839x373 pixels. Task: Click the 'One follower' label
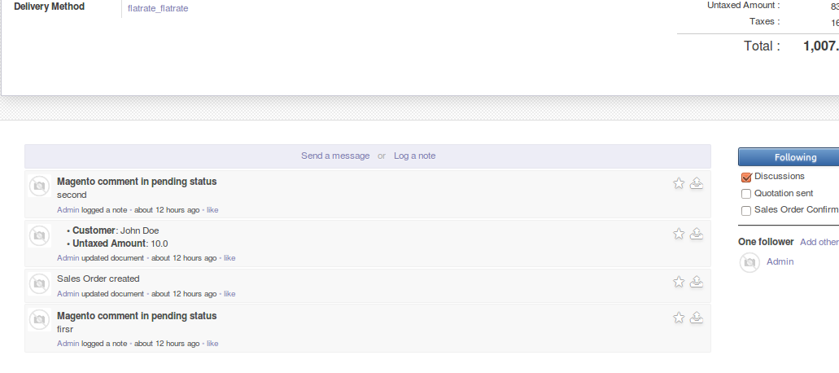pyautogui.click(x=766, y=242)
